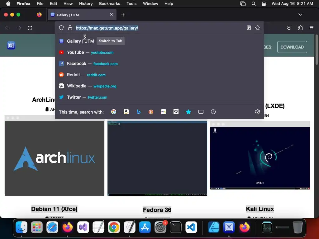The image size is (319, 239).
Task: Open the site security padlock info
Action: click(x=70, y=28)
